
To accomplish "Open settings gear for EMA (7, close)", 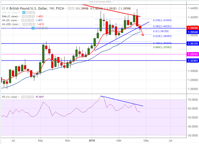I will pos(26,16).
